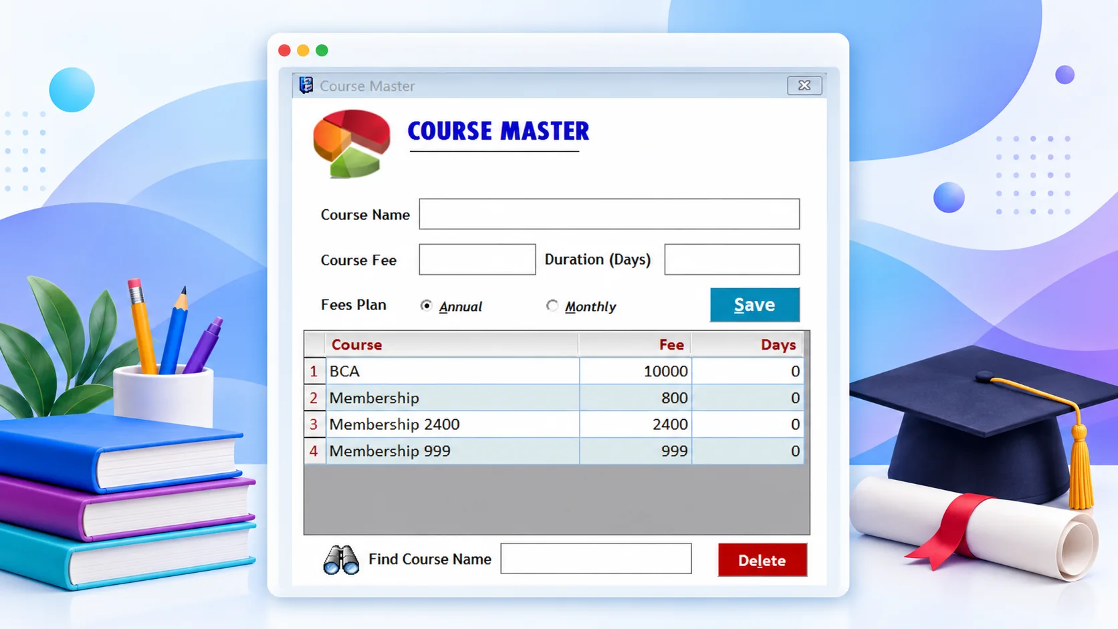Click the 999 fee cell
Screen dimensions: 1118x629
point(635,451)
